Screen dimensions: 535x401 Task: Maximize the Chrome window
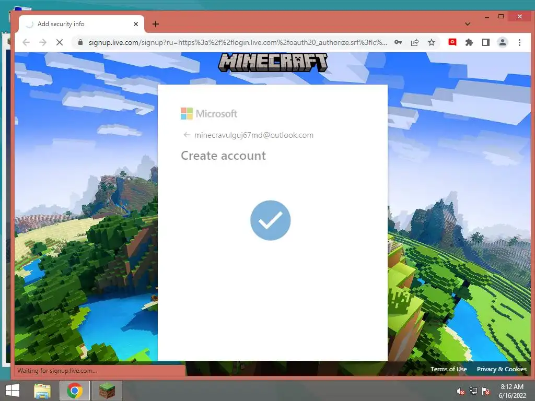click(x=501, y=16)
